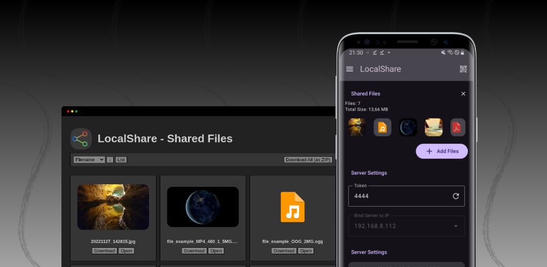Open the file_example_OOG_2MG.ogg file
This screenshot has height=267, width=547.
tap(306, 251)
